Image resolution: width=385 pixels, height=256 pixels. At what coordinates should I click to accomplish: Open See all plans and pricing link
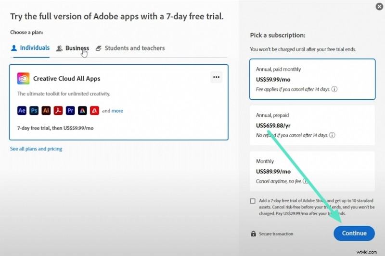click(36, 149)
